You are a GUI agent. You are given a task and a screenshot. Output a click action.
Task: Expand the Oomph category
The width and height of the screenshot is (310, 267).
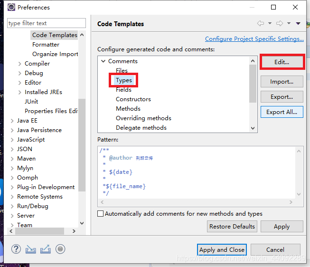point(12,178)
